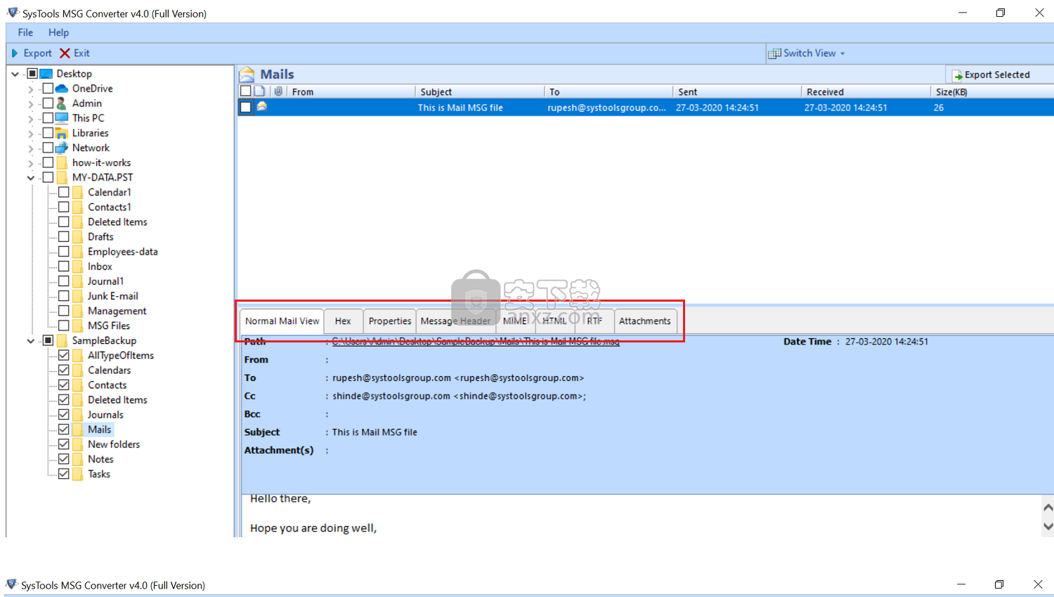Image resolution: width=1054 pixels, height=597 pixels.
Task: Sort by the From column header
Action: [351, 91]
